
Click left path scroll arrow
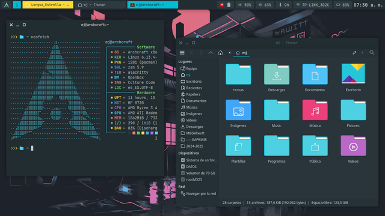coord(230,53)
